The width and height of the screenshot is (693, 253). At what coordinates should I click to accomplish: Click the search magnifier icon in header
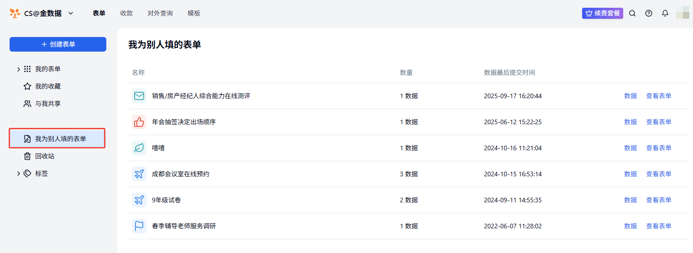632,13
